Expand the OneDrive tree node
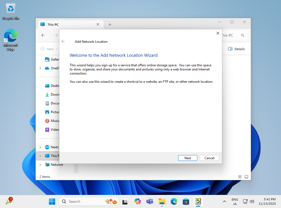281x208 pixels. tap(40, 68)
